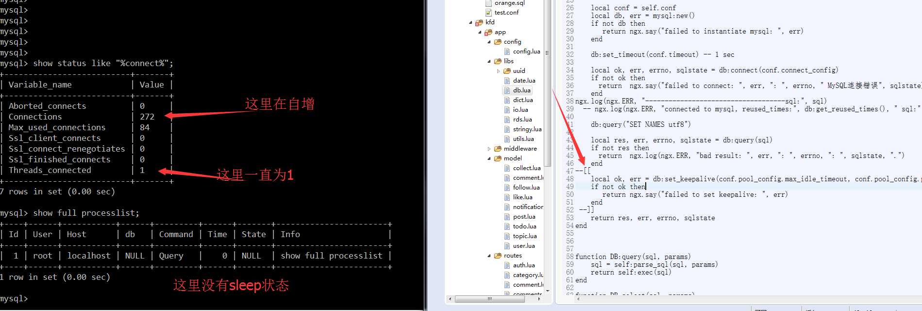Click the file tree horizontal scrollbar thumb
Image resolution: width=922 pixels, height=311 pixels.
click(489, 299)
